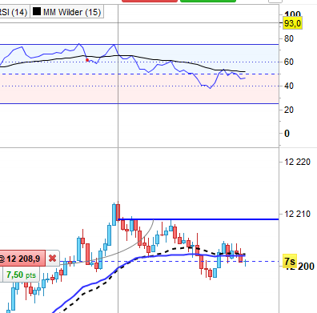This screenshot has width=317, height=313.
Task: Click the RSI axis value 40
Action: [x=289, y=86]
